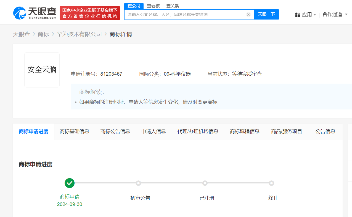Click the green checkmark on 商标申请 step

pyautogui.click(x=69, y=183)
